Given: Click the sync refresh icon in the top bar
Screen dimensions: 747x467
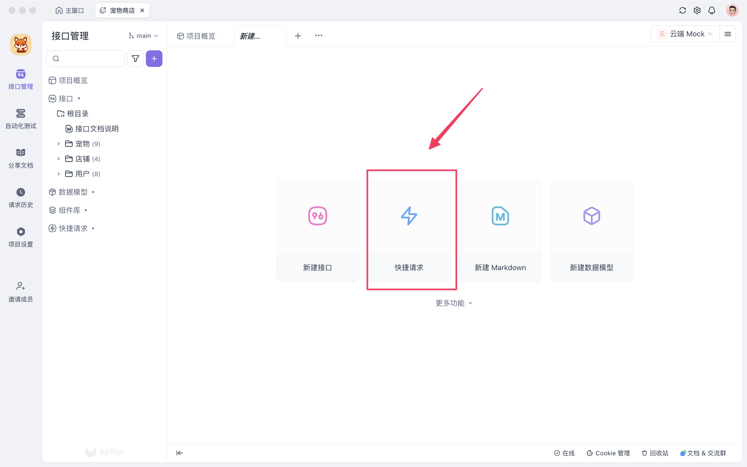Looking at the screenshot, I should click(x=682, y=10).
